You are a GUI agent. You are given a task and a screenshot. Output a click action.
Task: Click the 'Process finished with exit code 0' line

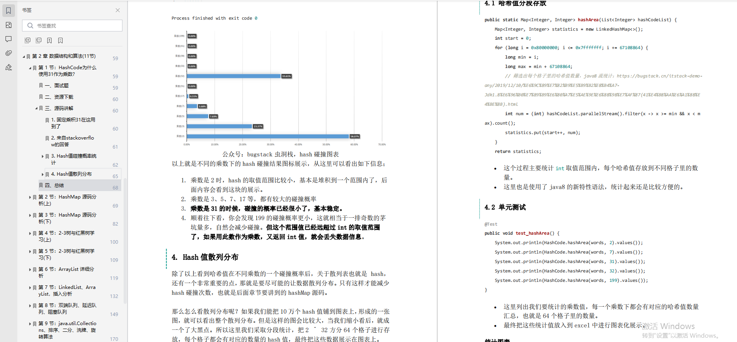pyautogui.click(x=215, y=18)
